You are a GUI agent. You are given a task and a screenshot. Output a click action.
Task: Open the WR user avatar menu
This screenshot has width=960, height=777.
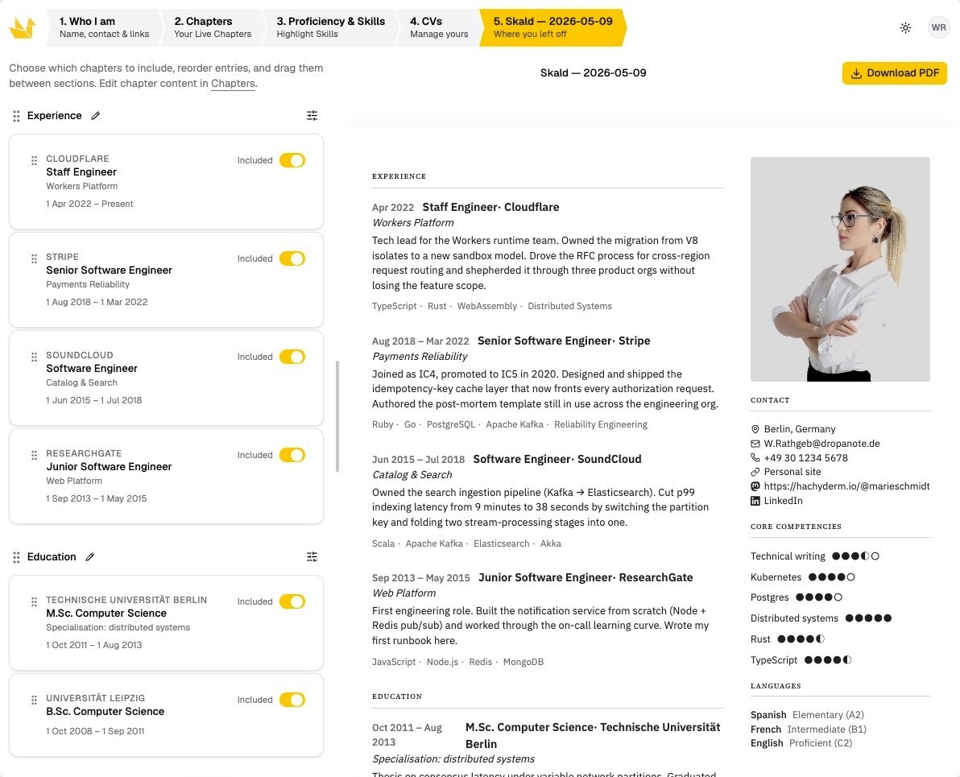point(938,27)
